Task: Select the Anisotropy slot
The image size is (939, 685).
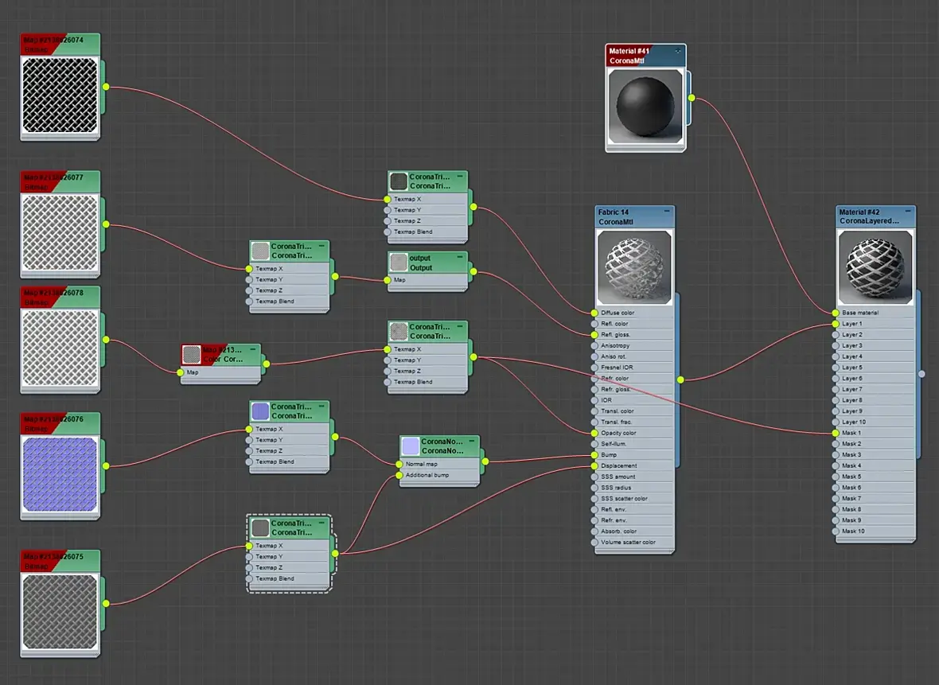Action: [634, 345]
